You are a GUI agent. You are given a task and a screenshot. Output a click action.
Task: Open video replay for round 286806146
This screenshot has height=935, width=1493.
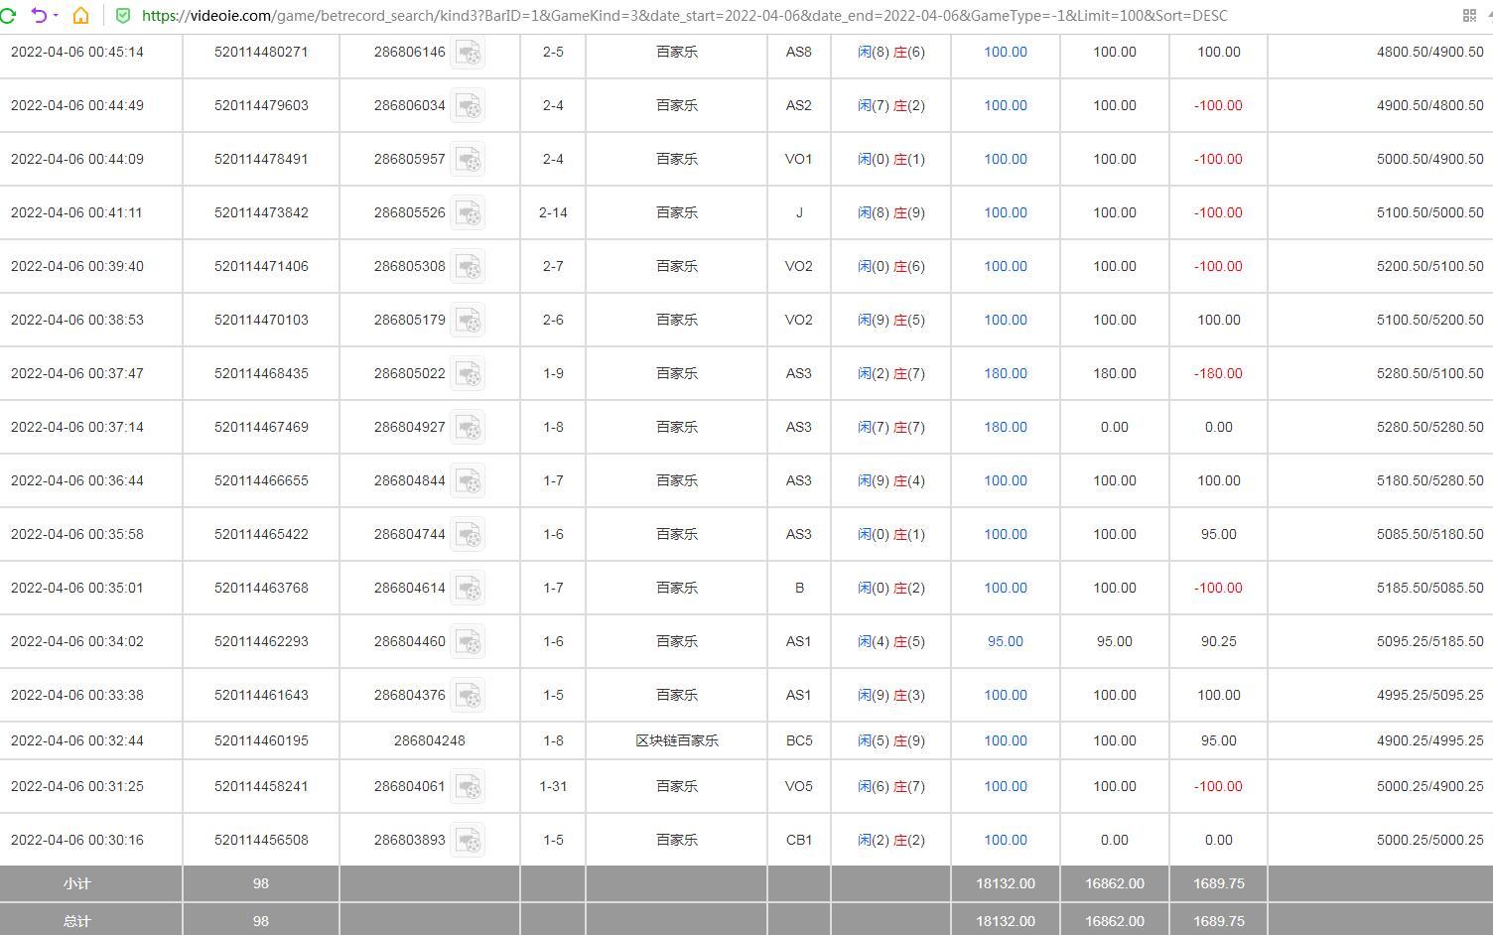(x=468, y=52)
